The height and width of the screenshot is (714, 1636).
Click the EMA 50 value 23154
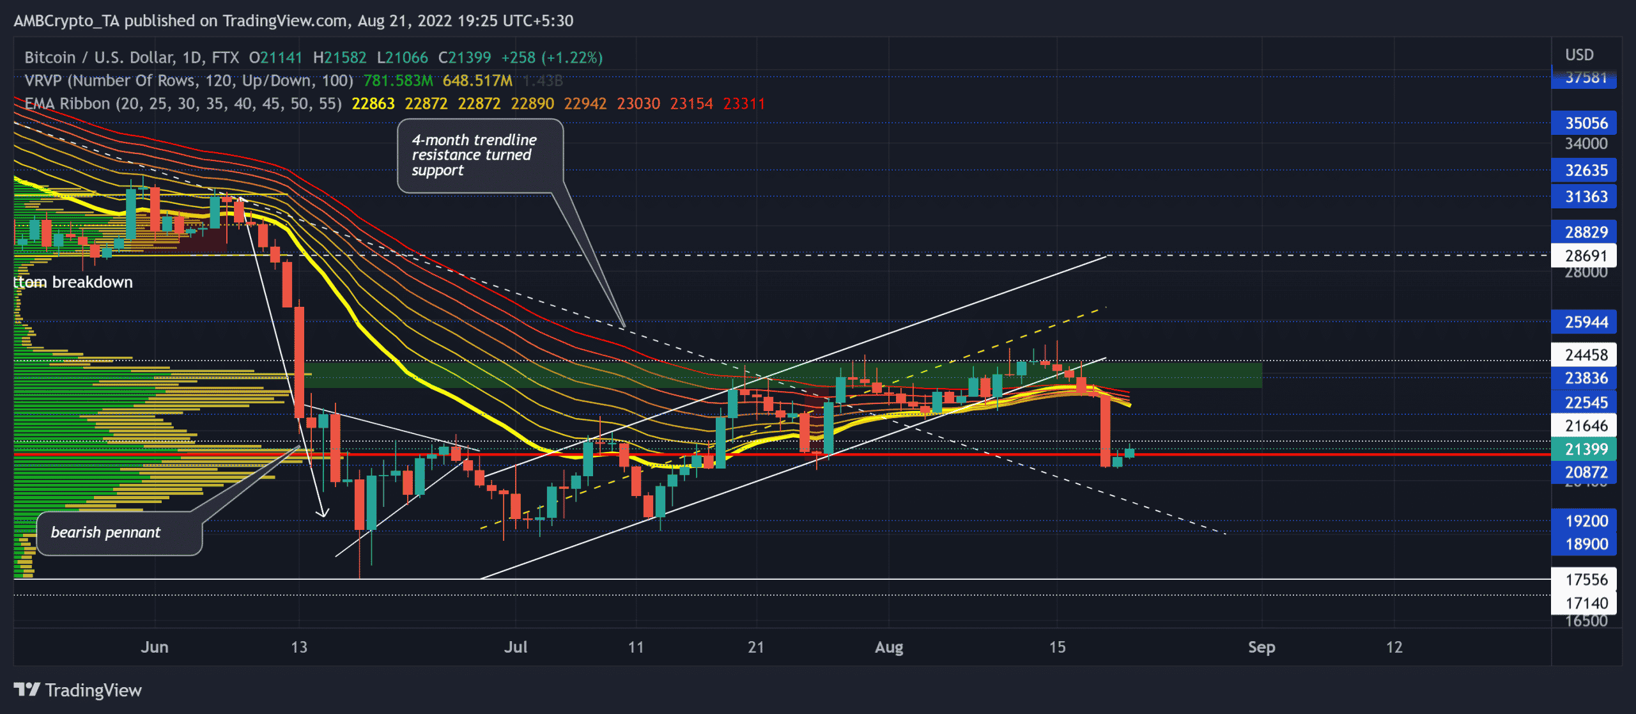pyautogui.click(x=691, y=104)
